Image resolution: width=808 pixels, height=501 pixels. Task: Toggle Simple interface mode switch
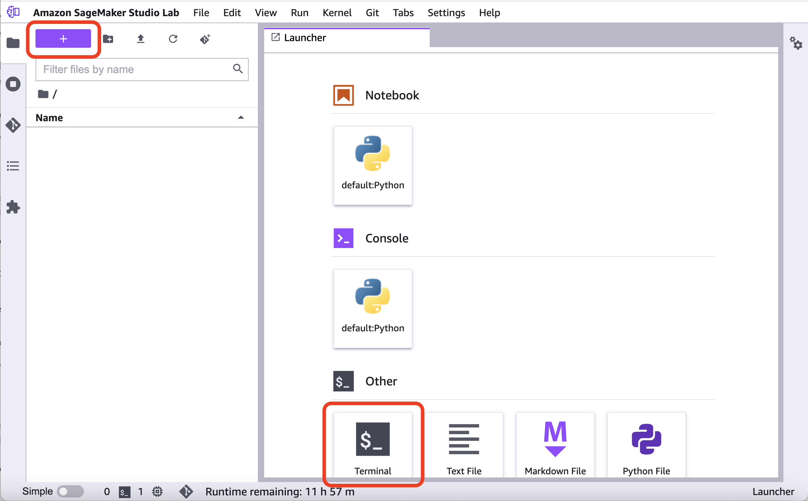point(70,491)
